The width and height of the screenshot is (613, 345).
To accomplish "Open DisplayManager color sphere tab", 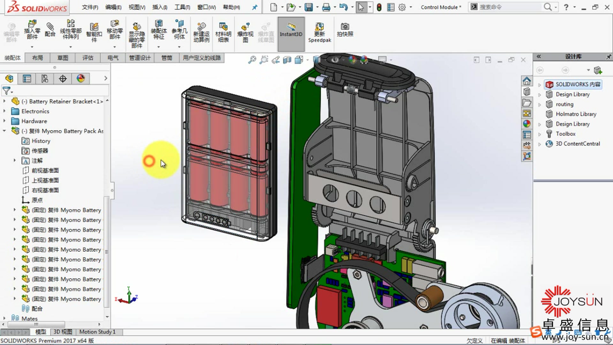I will pyautogui.click(x=80, y=78).
